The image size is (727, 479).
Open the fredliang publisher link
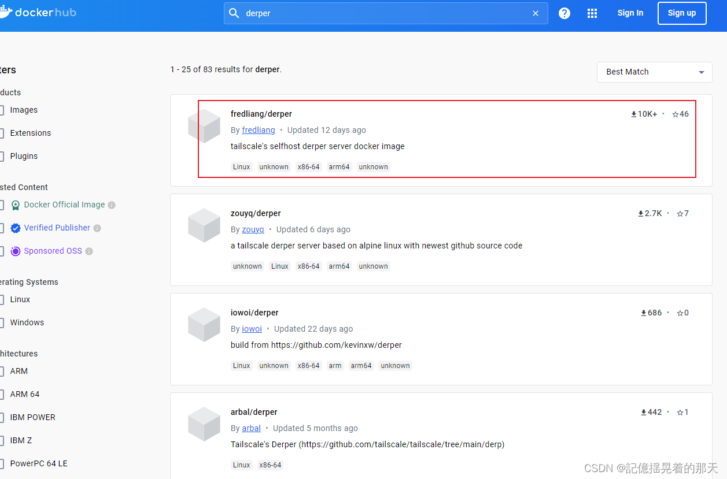[259, 130]
